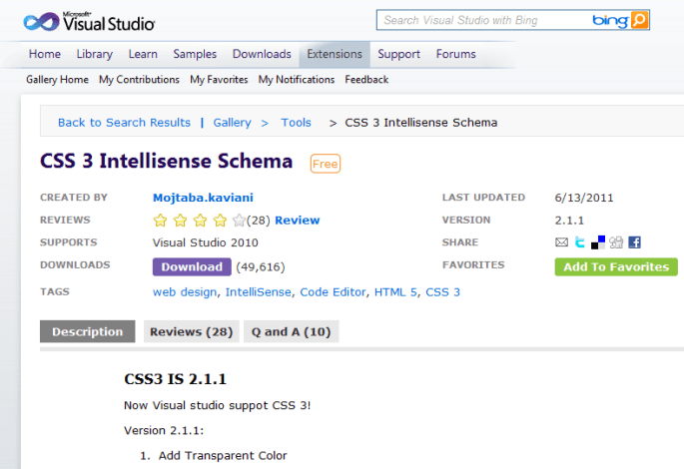Click the Add Transparent Color list item
This screenshot has height=469, width=684.
(223, 456)
